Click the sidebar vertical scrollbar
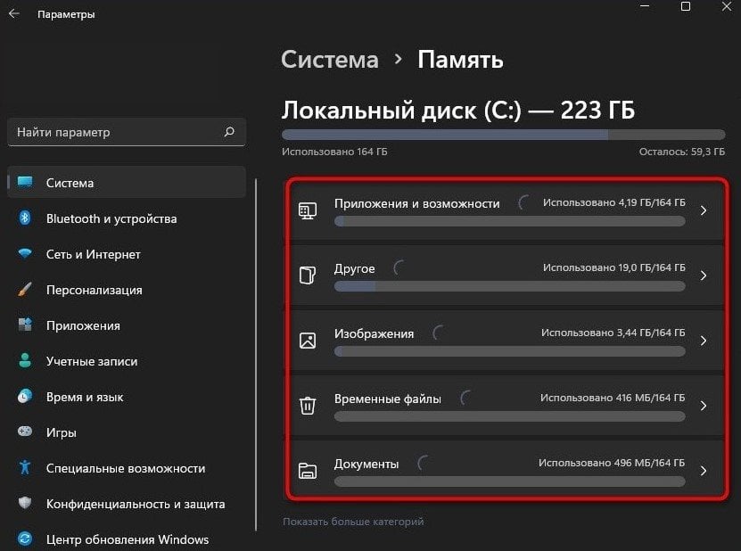 pyautogui.click(x=256, y=355)
